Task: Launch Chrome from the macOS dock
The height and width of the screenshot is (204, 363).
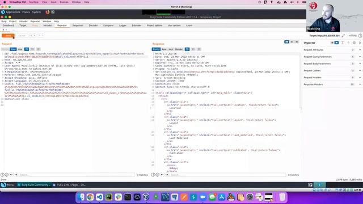Action: (x=90, y=197)
